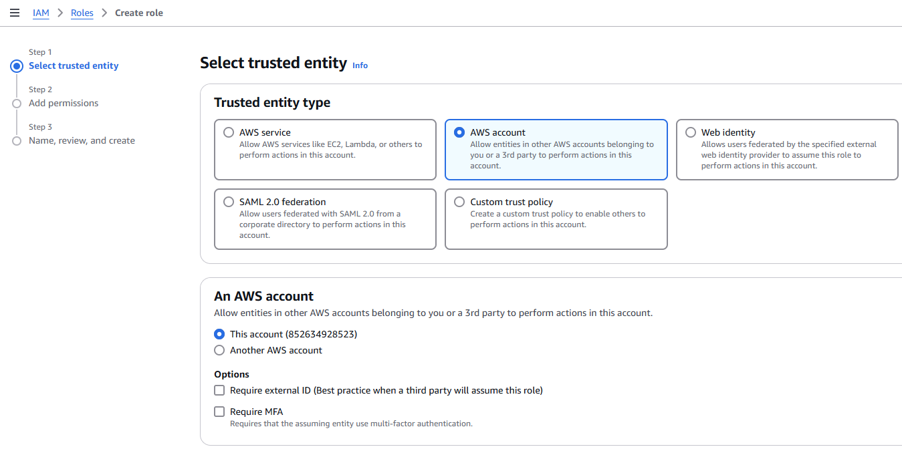Click the Step 2 circle indicator

(x=17, y=104)
